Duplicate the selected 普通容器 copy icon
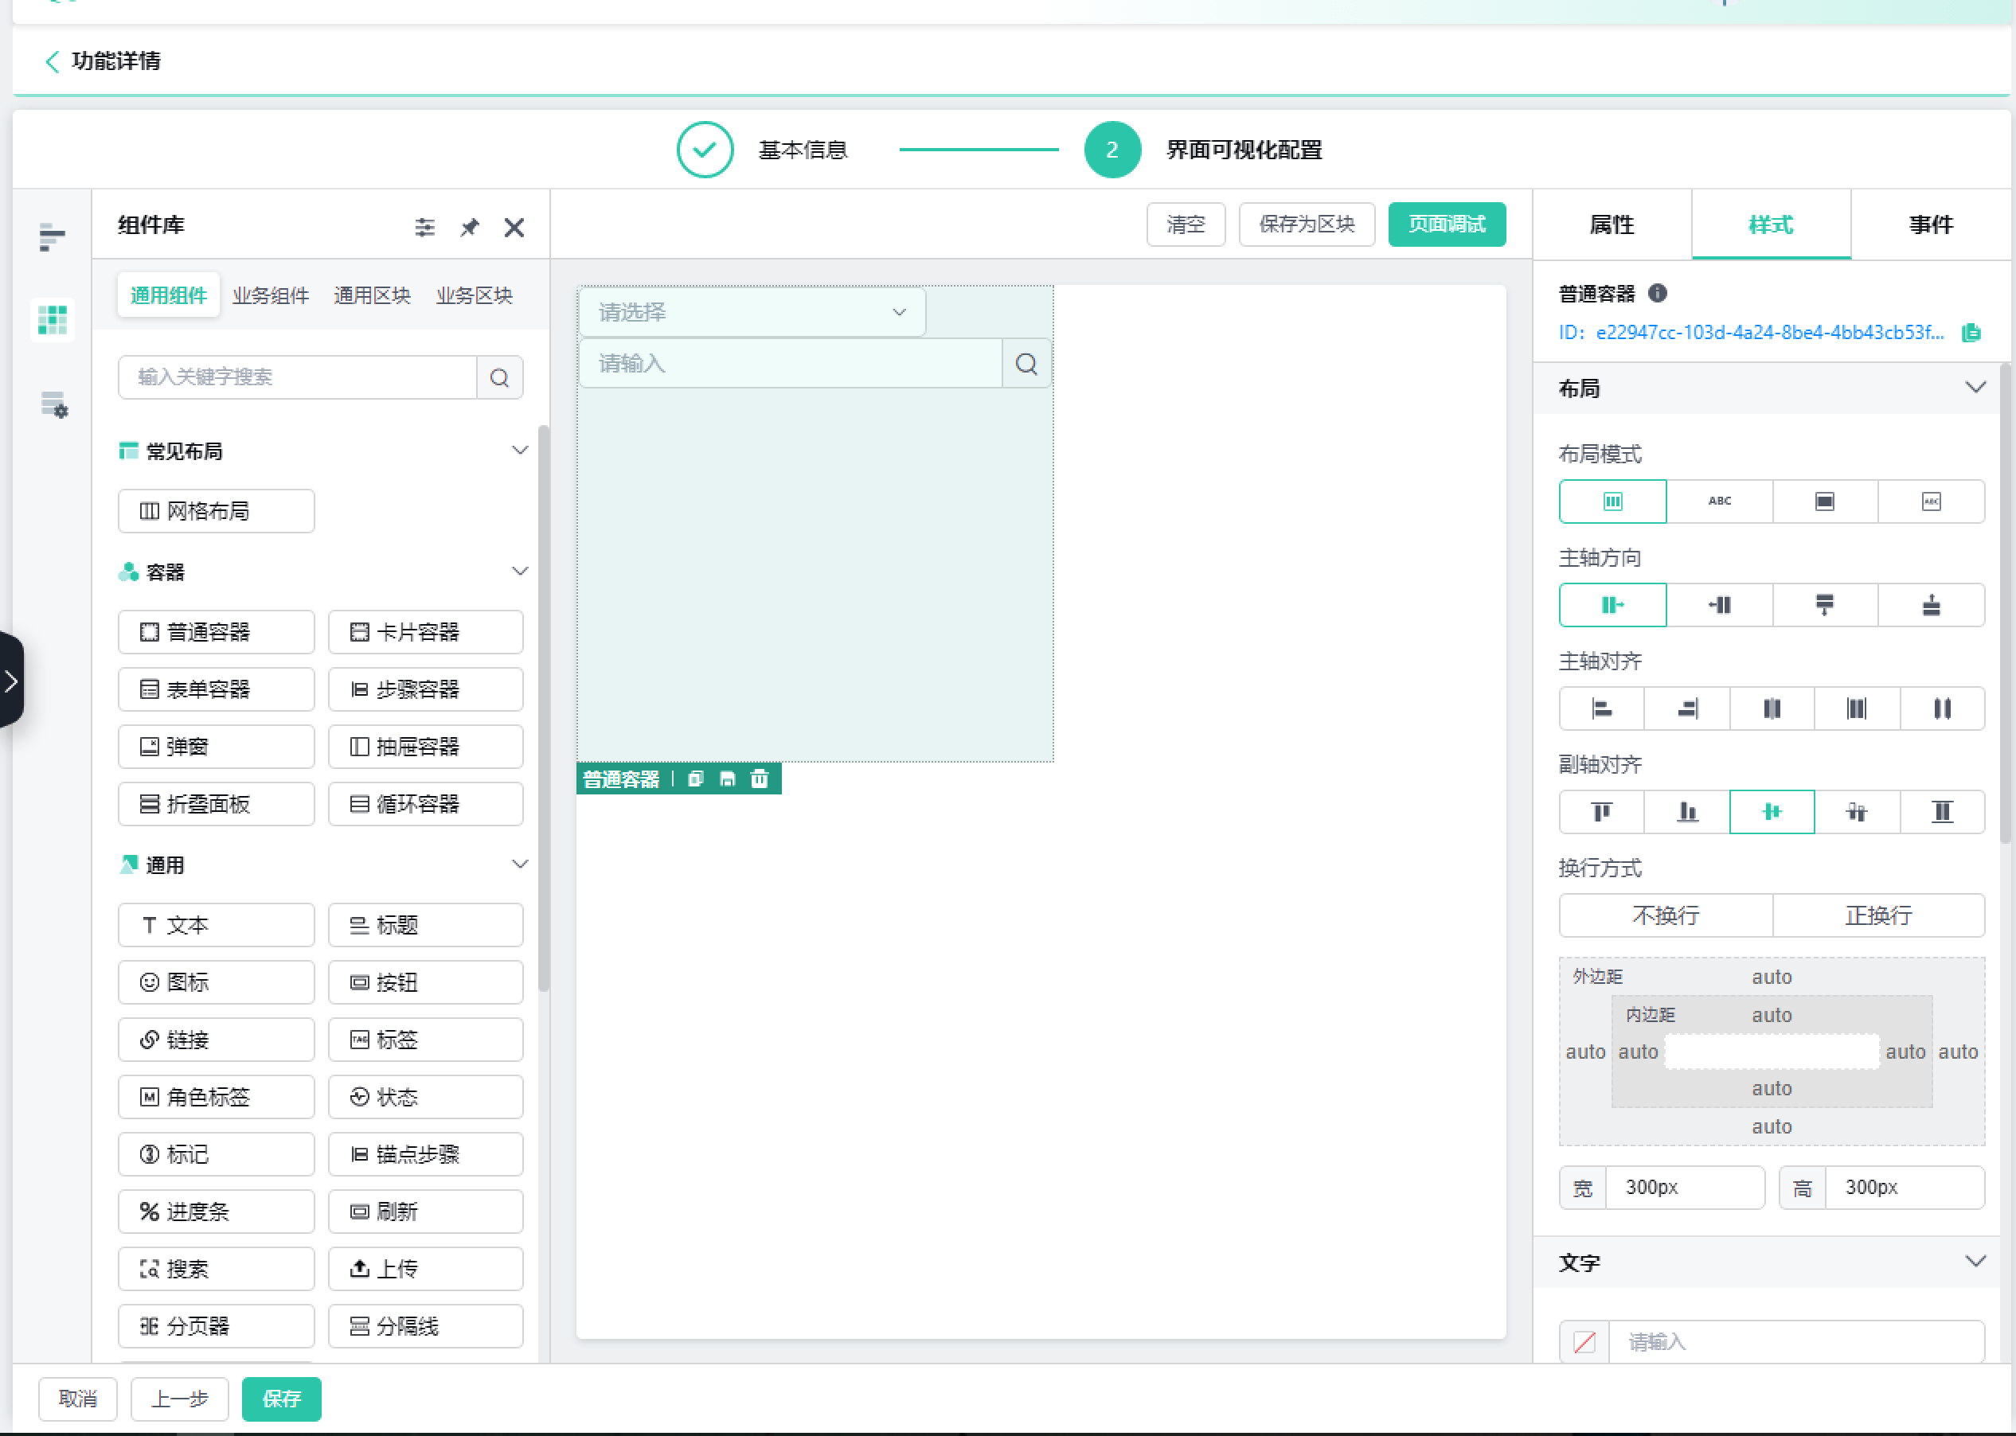Viewport: 2016px width, 1436px height. [696, 779]
